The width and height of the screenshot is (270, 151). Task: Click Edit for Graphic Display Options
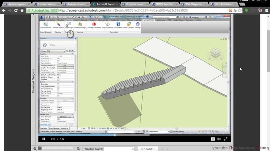(65, 68)
